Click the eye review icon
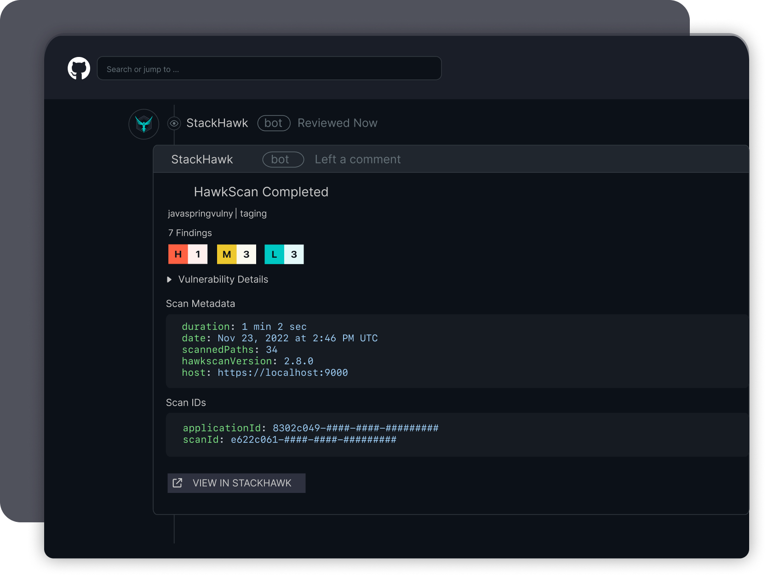Viewport: 768px width, 577px height. tap(174, 123)
